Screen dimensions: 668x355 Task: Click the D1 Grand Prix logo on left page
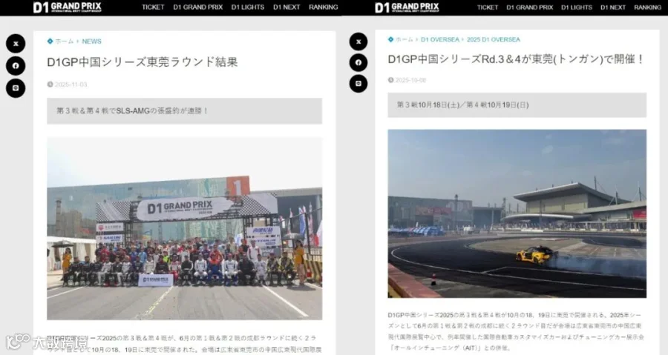point(68,7)
